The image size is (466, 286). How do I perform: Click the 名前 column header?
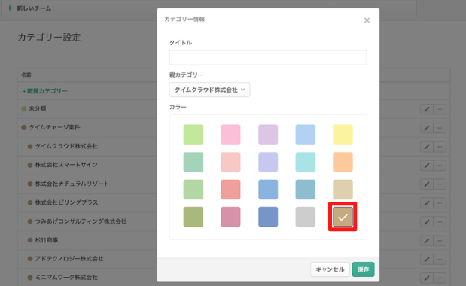[26, 75]
